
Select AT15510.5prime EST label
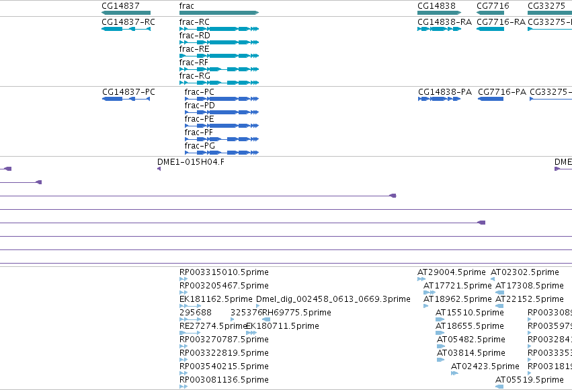click(x=469, y=313)
